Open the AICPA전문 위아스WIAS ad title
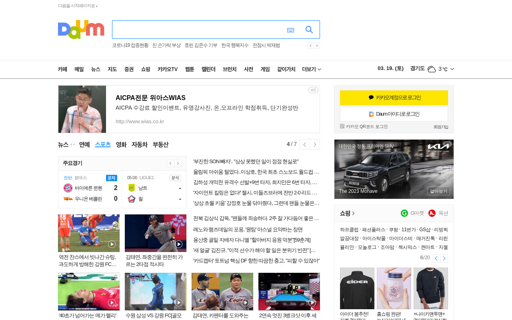The width and height of the screenshot is (512, 320). (x=150, y=98)
